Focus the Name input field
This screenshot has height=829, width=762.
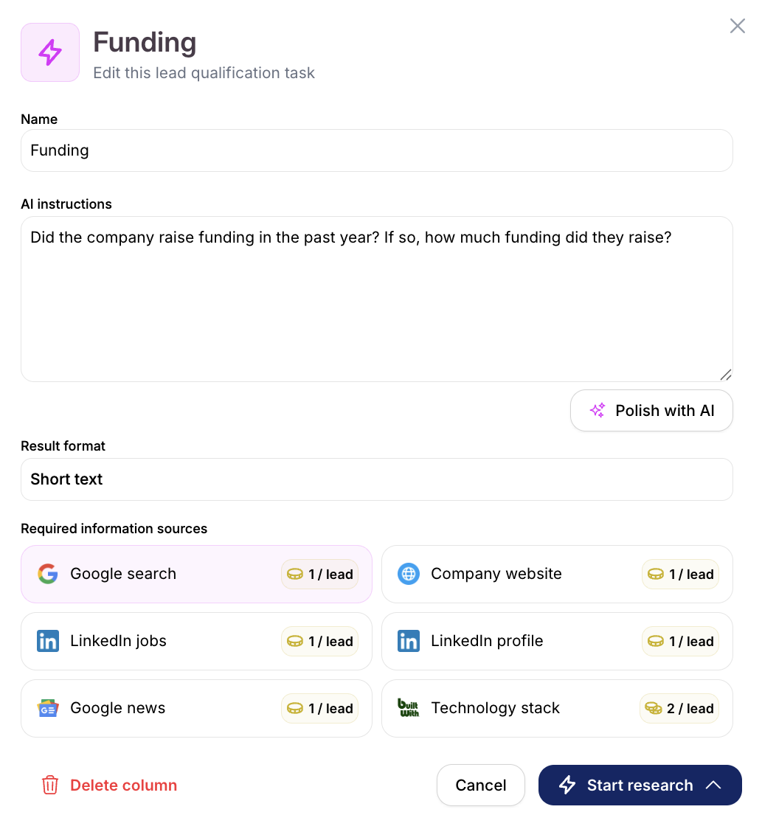tap(376, 150)
